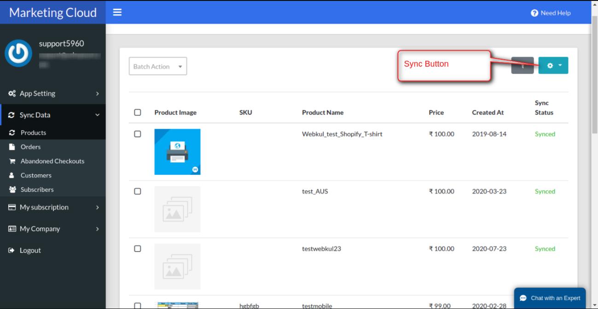This screenshot has height=309, width=598.
Task: Check the testmobile row checkbox
Action: pyautogui.click(x=137, y=306)
